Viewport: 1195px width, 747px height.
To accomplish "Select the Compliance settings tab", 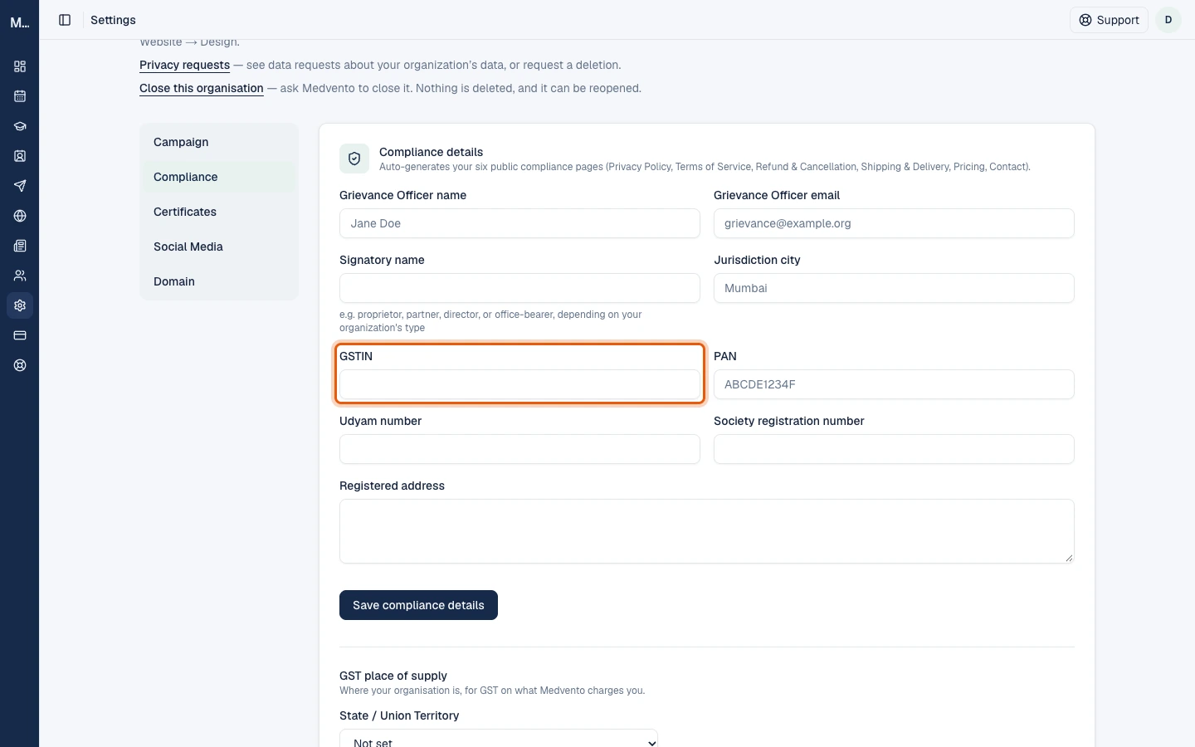I will pos(219,177).
